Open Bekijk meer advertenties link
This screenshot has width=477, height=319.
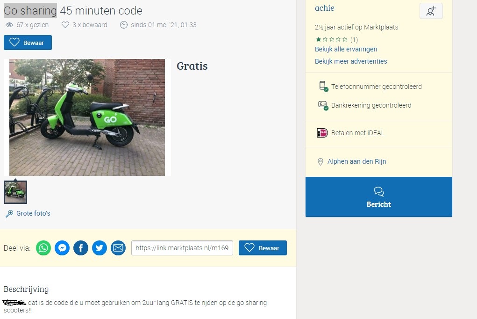tap(351, 61)
